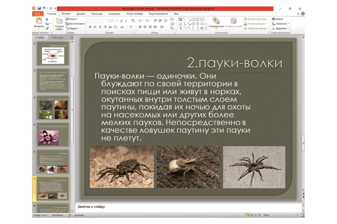Viewport: 337px width, 224px height.
Task: Click the Clear formatting icon
Action: click(x=133, y=21)
